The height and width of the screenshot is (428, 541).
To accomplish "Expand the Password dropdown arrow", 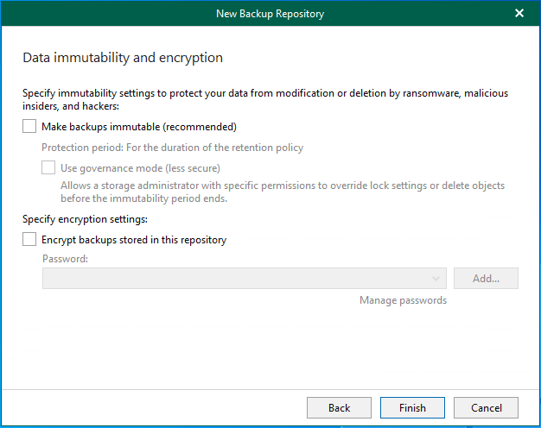I will click(438, 278).
